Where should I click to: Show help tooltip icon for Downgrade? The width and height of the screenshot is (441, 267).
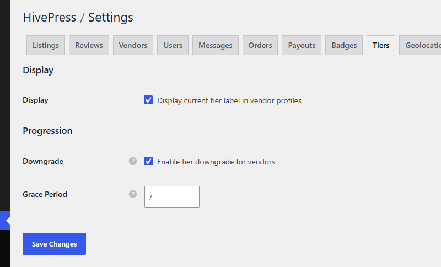pyautogui.click(x=133, y=161)
